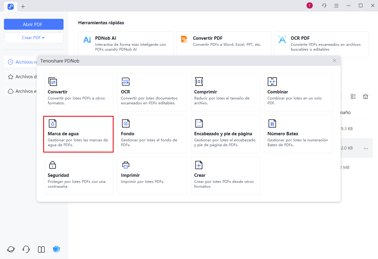Viewport: 378px width, 259px height.
Task: Open the Imprimir printer tool
Action: (125, 165)
